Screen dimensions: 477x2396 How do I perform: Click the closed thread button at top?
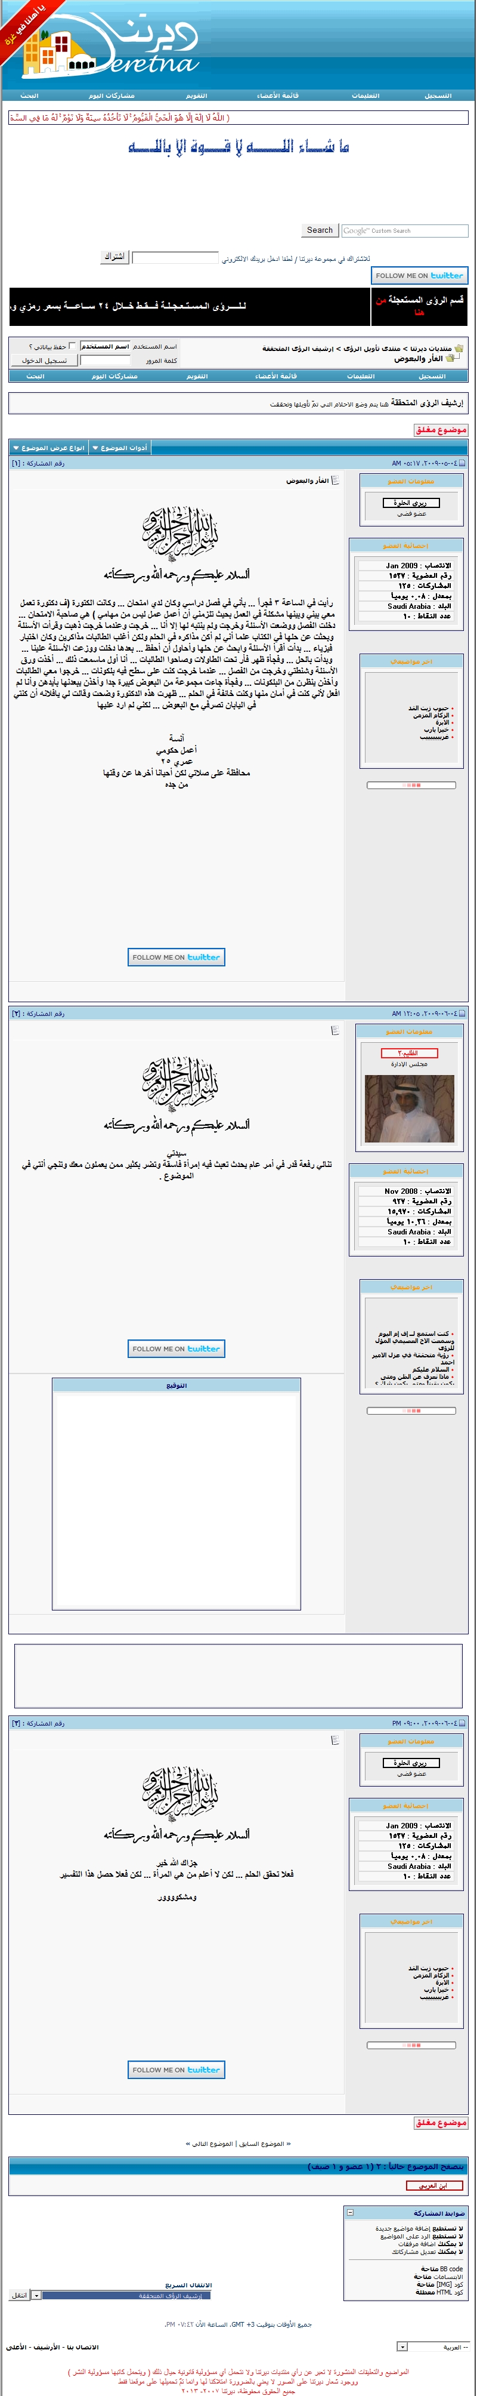point(440,430)
